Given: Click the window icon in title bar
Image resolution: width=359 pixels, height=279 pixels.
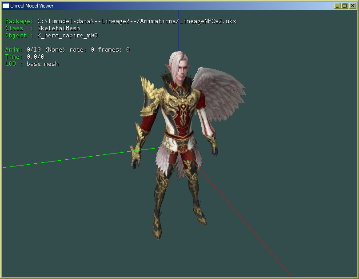Looking at the screenshot, I should pos(6,6).
